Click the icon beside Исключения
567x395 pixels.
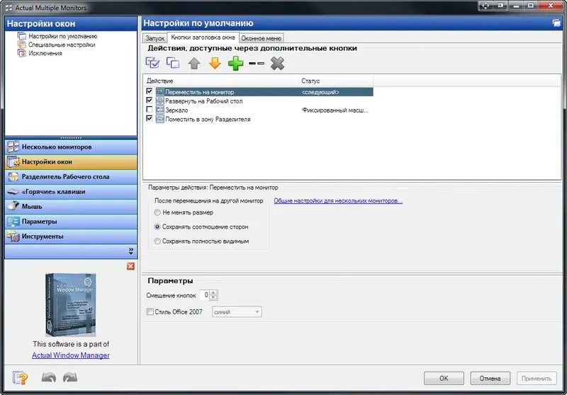pyautogui.click(x=22, y=53)
